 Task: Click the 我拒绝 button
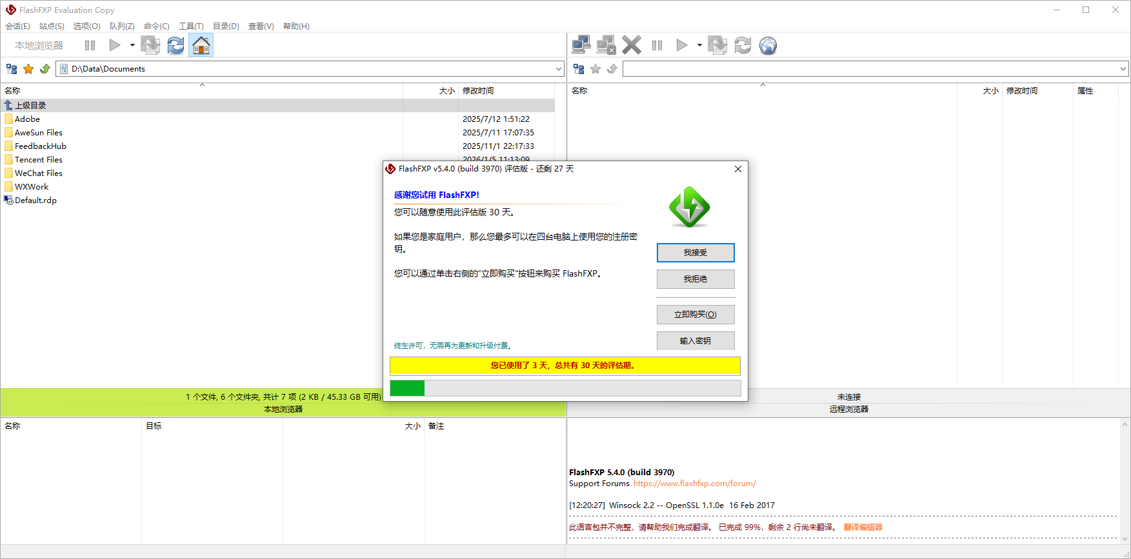[696, 279]
